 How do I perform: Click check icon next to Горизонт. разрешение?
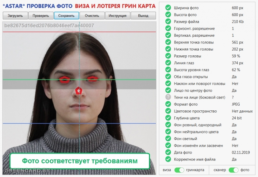168,28
